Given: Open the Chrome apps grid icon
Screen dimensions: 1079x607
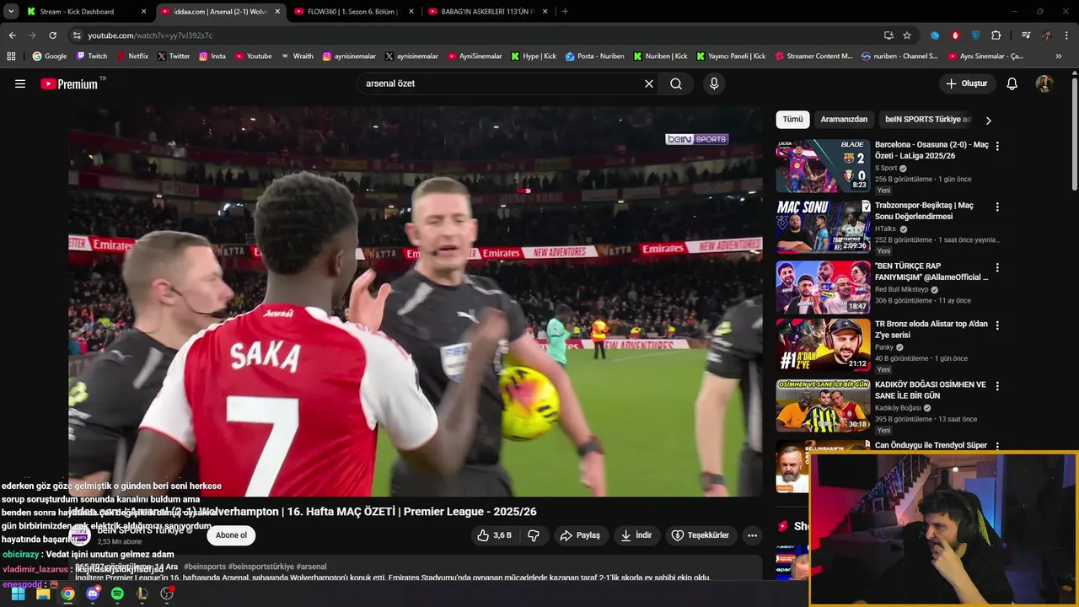Looking at the screenshot, I should 11,56.
